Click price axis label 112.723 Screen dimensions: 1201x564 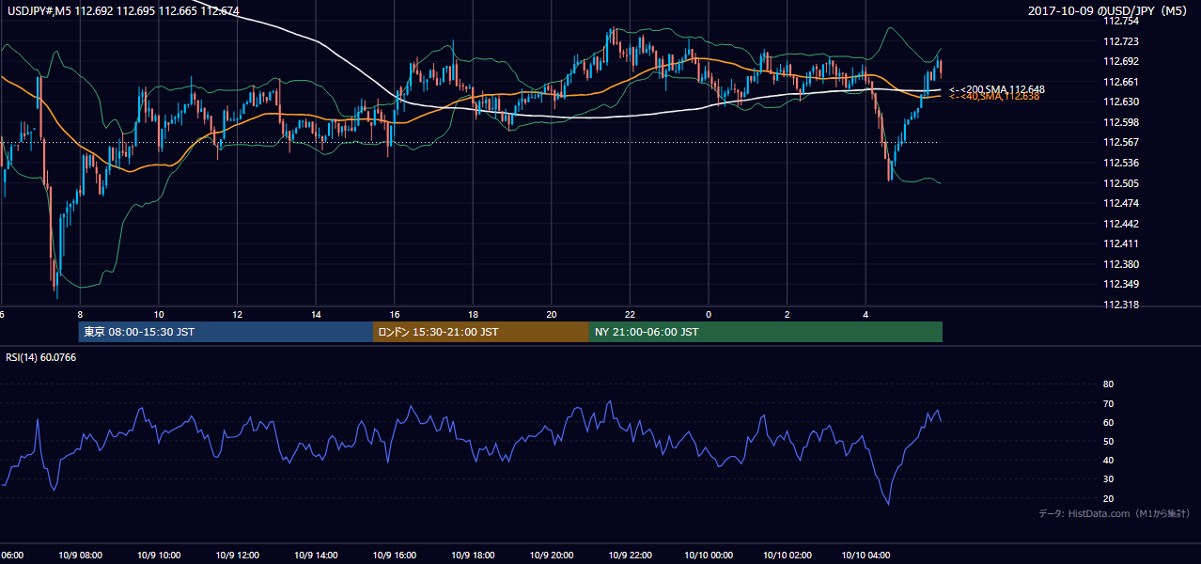coord(1120,41)
